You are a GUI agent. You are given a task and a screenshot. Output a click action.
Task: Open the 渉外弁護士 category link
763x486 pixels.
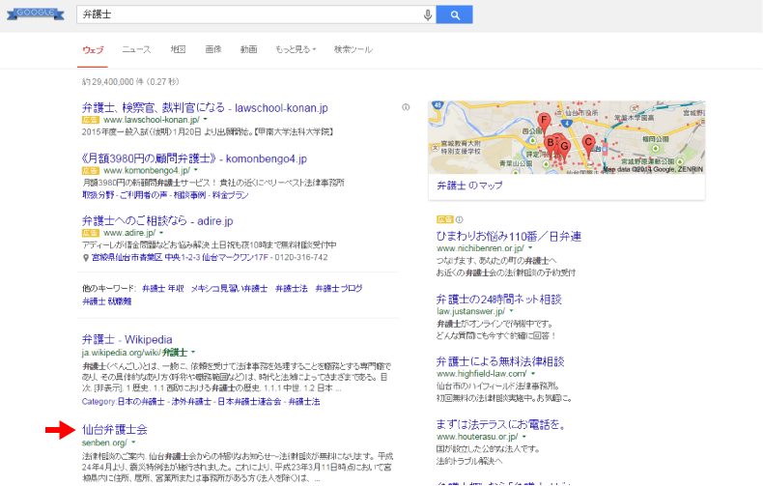[x=191, y=402]
